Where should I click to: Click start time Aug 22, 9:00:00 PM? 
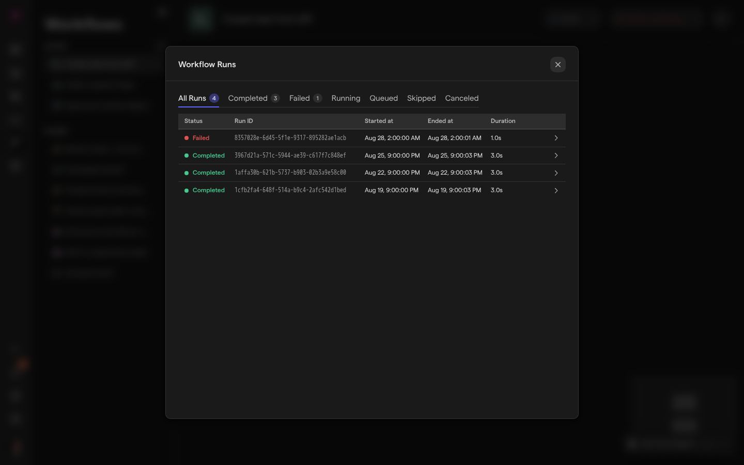click(x=392, y=173)
